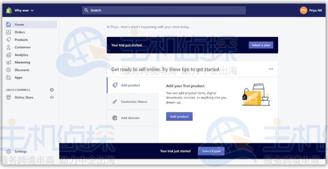328x169 pixels.
Task: Open the Orders inbox icon
Action: pyautogui.click(x=8, y=32)
